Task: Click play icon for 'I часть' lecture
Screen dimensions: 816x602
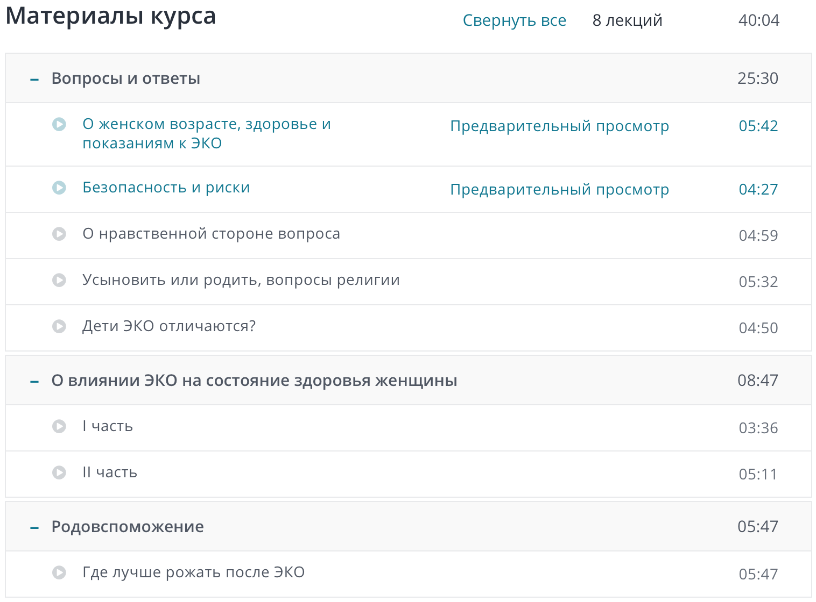Action: (x=59, y=426)
